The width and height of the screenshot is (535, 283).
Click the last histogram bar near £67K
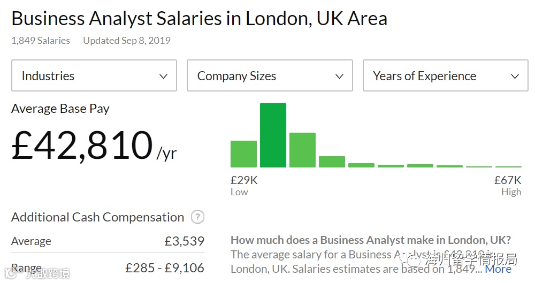[508, 166]
